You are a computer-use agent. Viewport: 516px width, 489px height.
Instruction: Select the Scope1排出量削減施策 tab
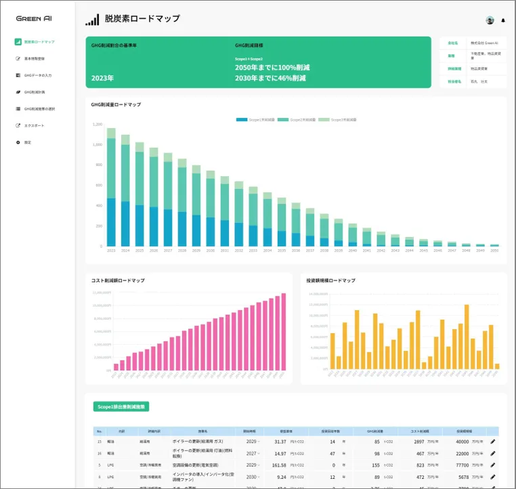[121, 407]
